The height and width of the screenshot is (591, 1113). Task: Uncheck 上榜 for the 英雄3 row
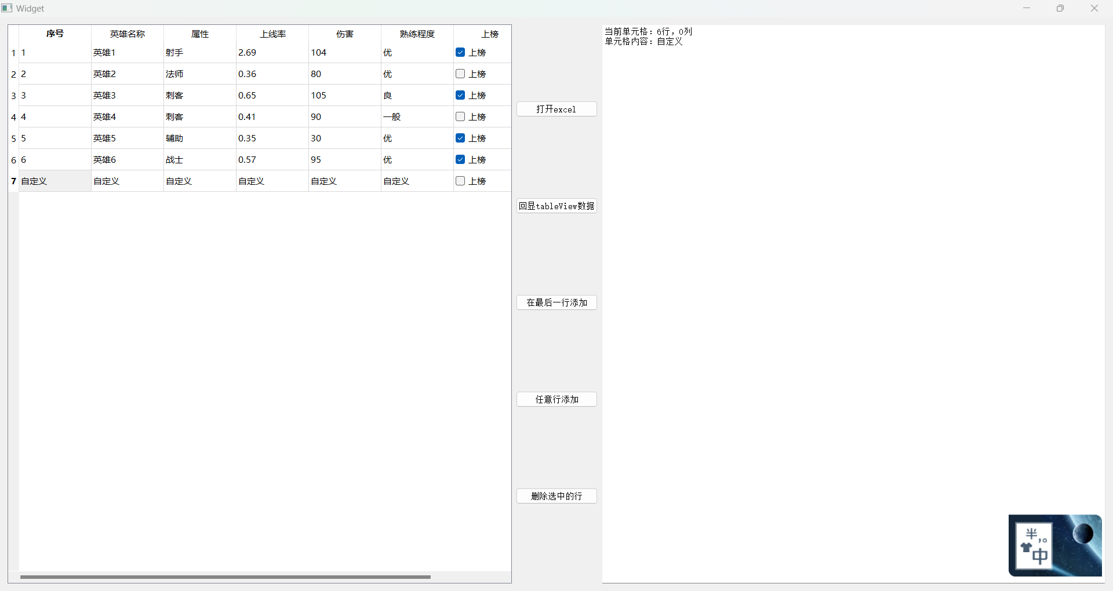point(460,95)
